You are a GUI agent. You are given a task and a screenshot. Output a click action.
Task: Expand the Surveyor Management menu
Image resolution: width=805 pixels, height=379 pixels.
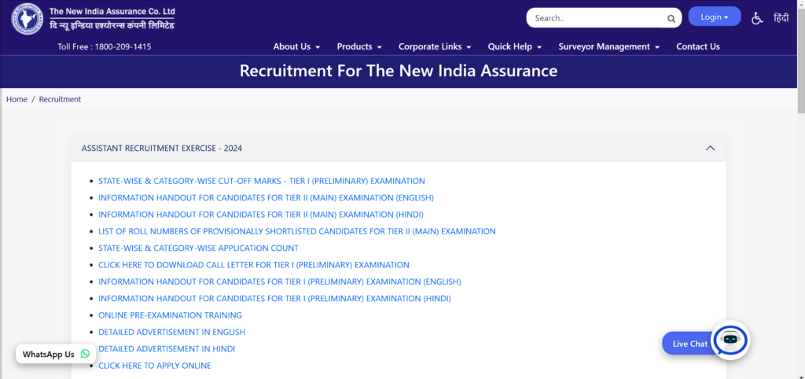[x=609, y=46]
